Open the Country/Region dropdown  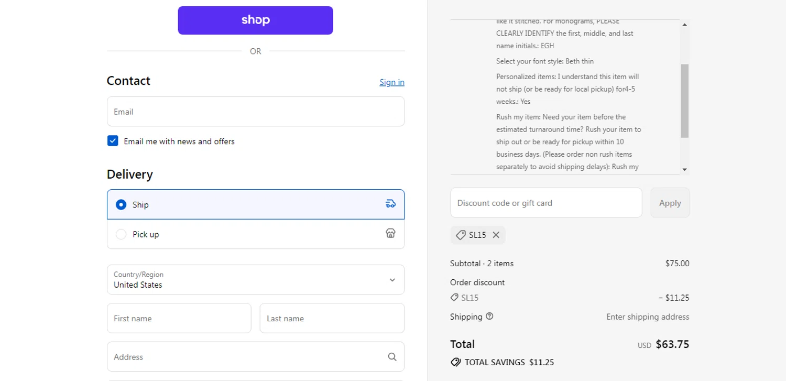click(255, 280)
